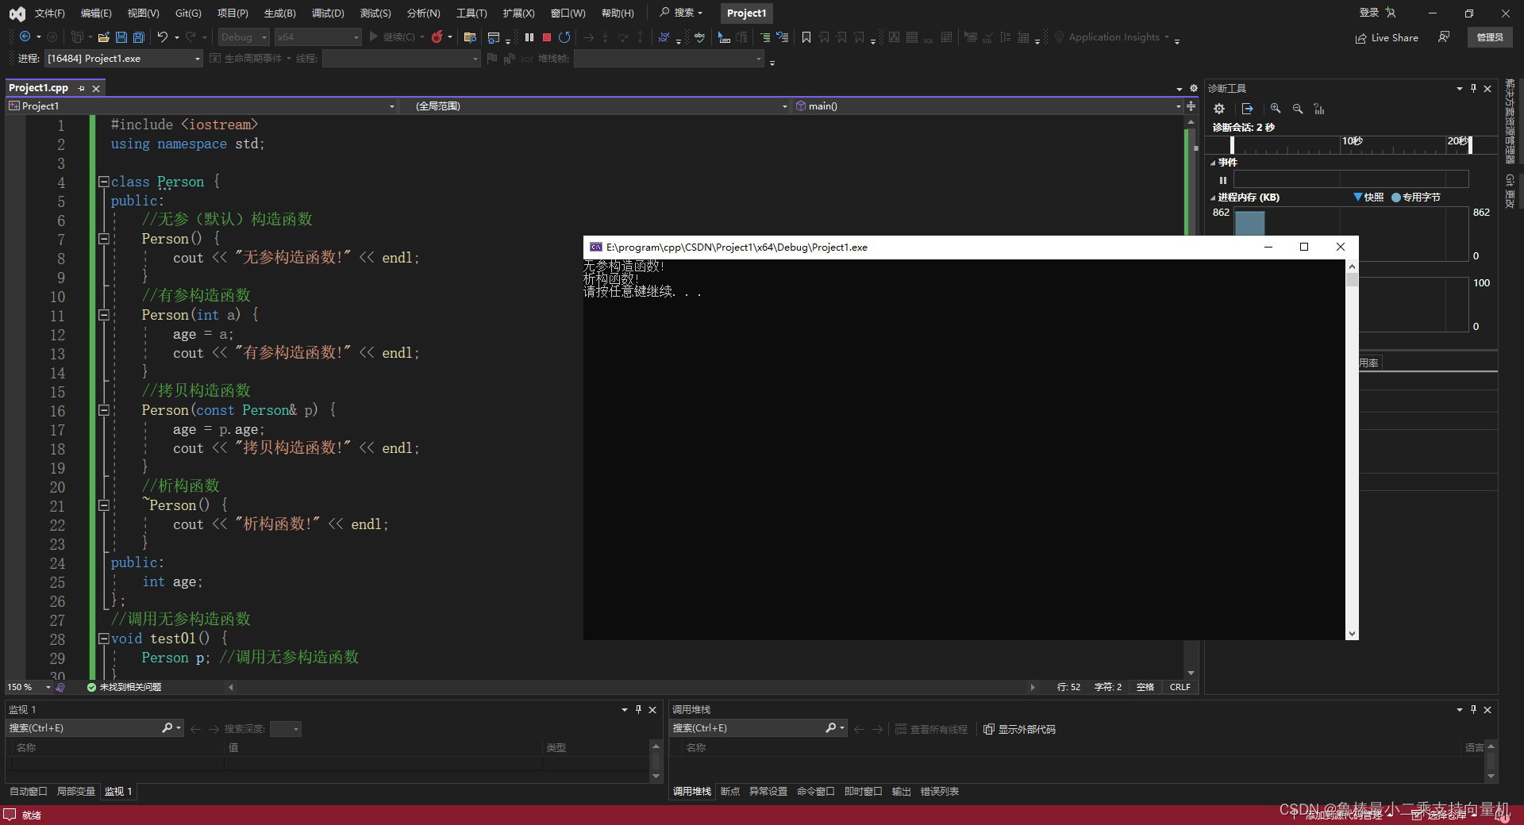Toggle 显示外部代码 in Call Stack
This screenshot has height=825, width=1524.
pyautogui.click(x=1020, y=729)
